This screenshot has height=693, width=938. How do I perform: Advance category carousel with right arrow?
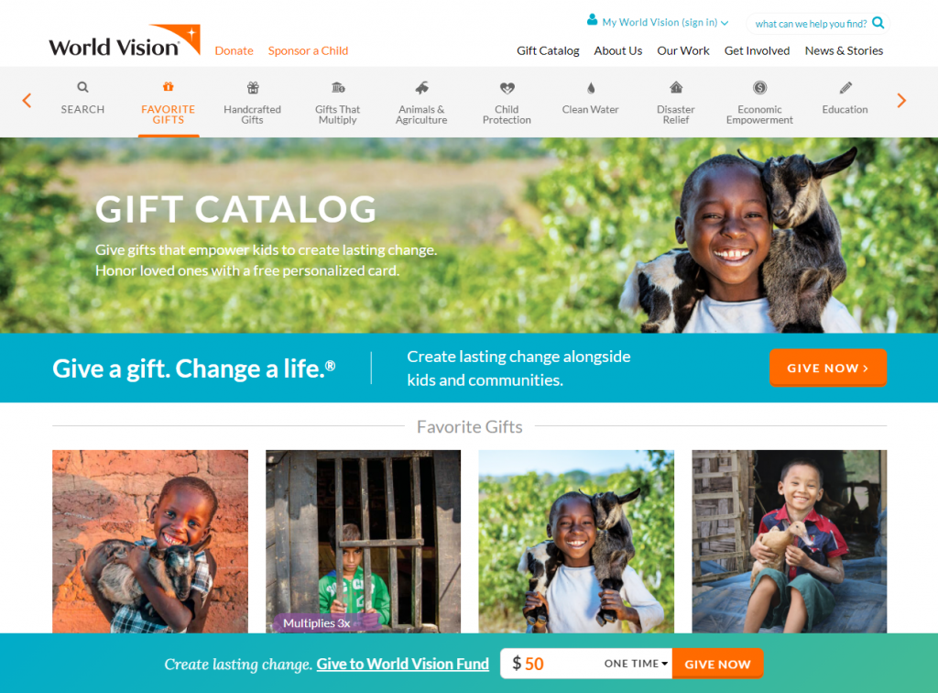tap(901, 101)
